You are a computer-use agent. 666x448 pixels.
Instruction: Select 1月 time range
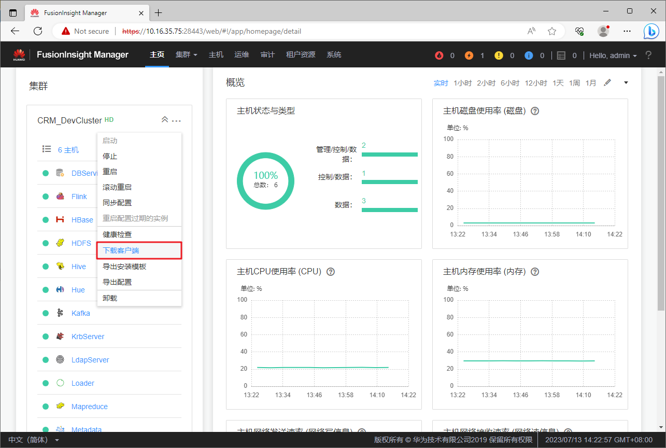coord(591,83)
